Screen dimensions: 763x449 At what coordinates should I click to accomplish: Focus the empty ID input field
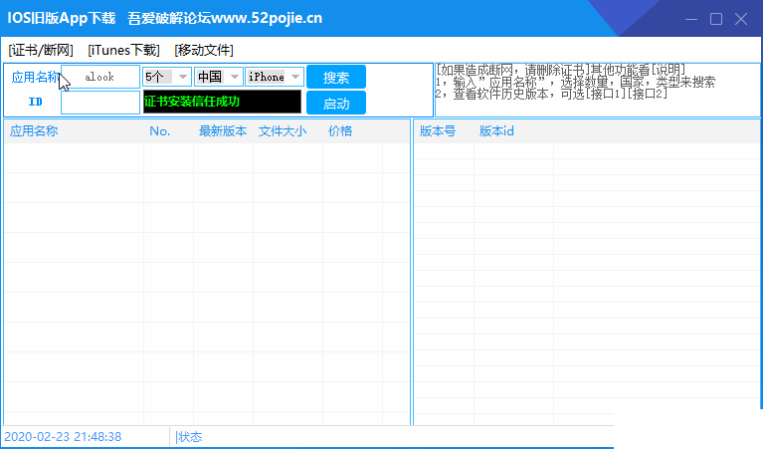100,103
